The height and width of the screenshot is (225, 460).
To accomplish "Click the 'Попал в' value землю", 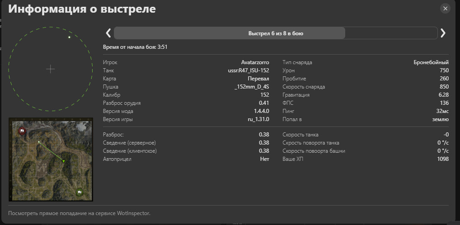I will click(x=440, y=119).
